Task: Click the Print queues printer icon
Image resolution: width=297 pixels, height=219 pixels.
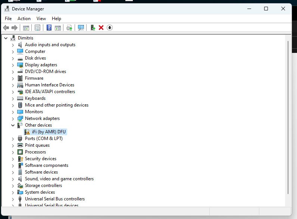Action: tap(20, 145)
